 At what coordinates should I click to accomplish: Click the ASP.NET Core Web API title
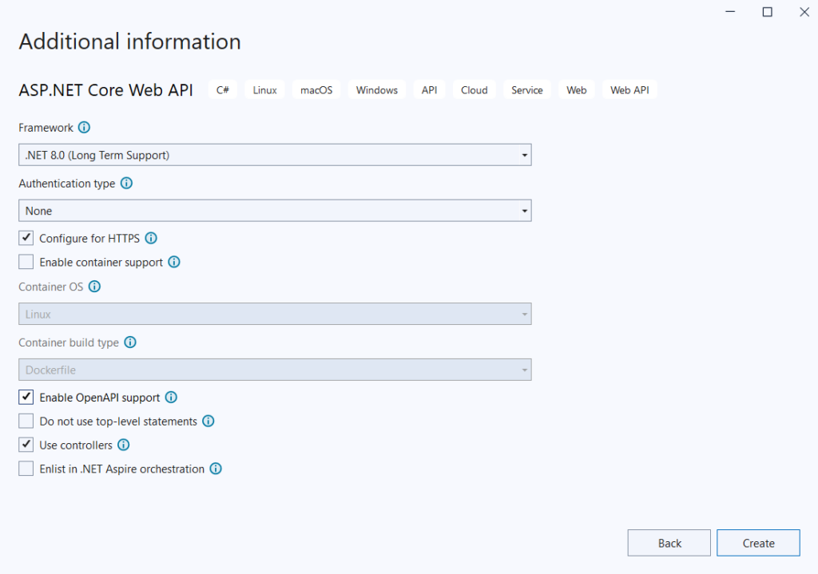click(106, 90)
